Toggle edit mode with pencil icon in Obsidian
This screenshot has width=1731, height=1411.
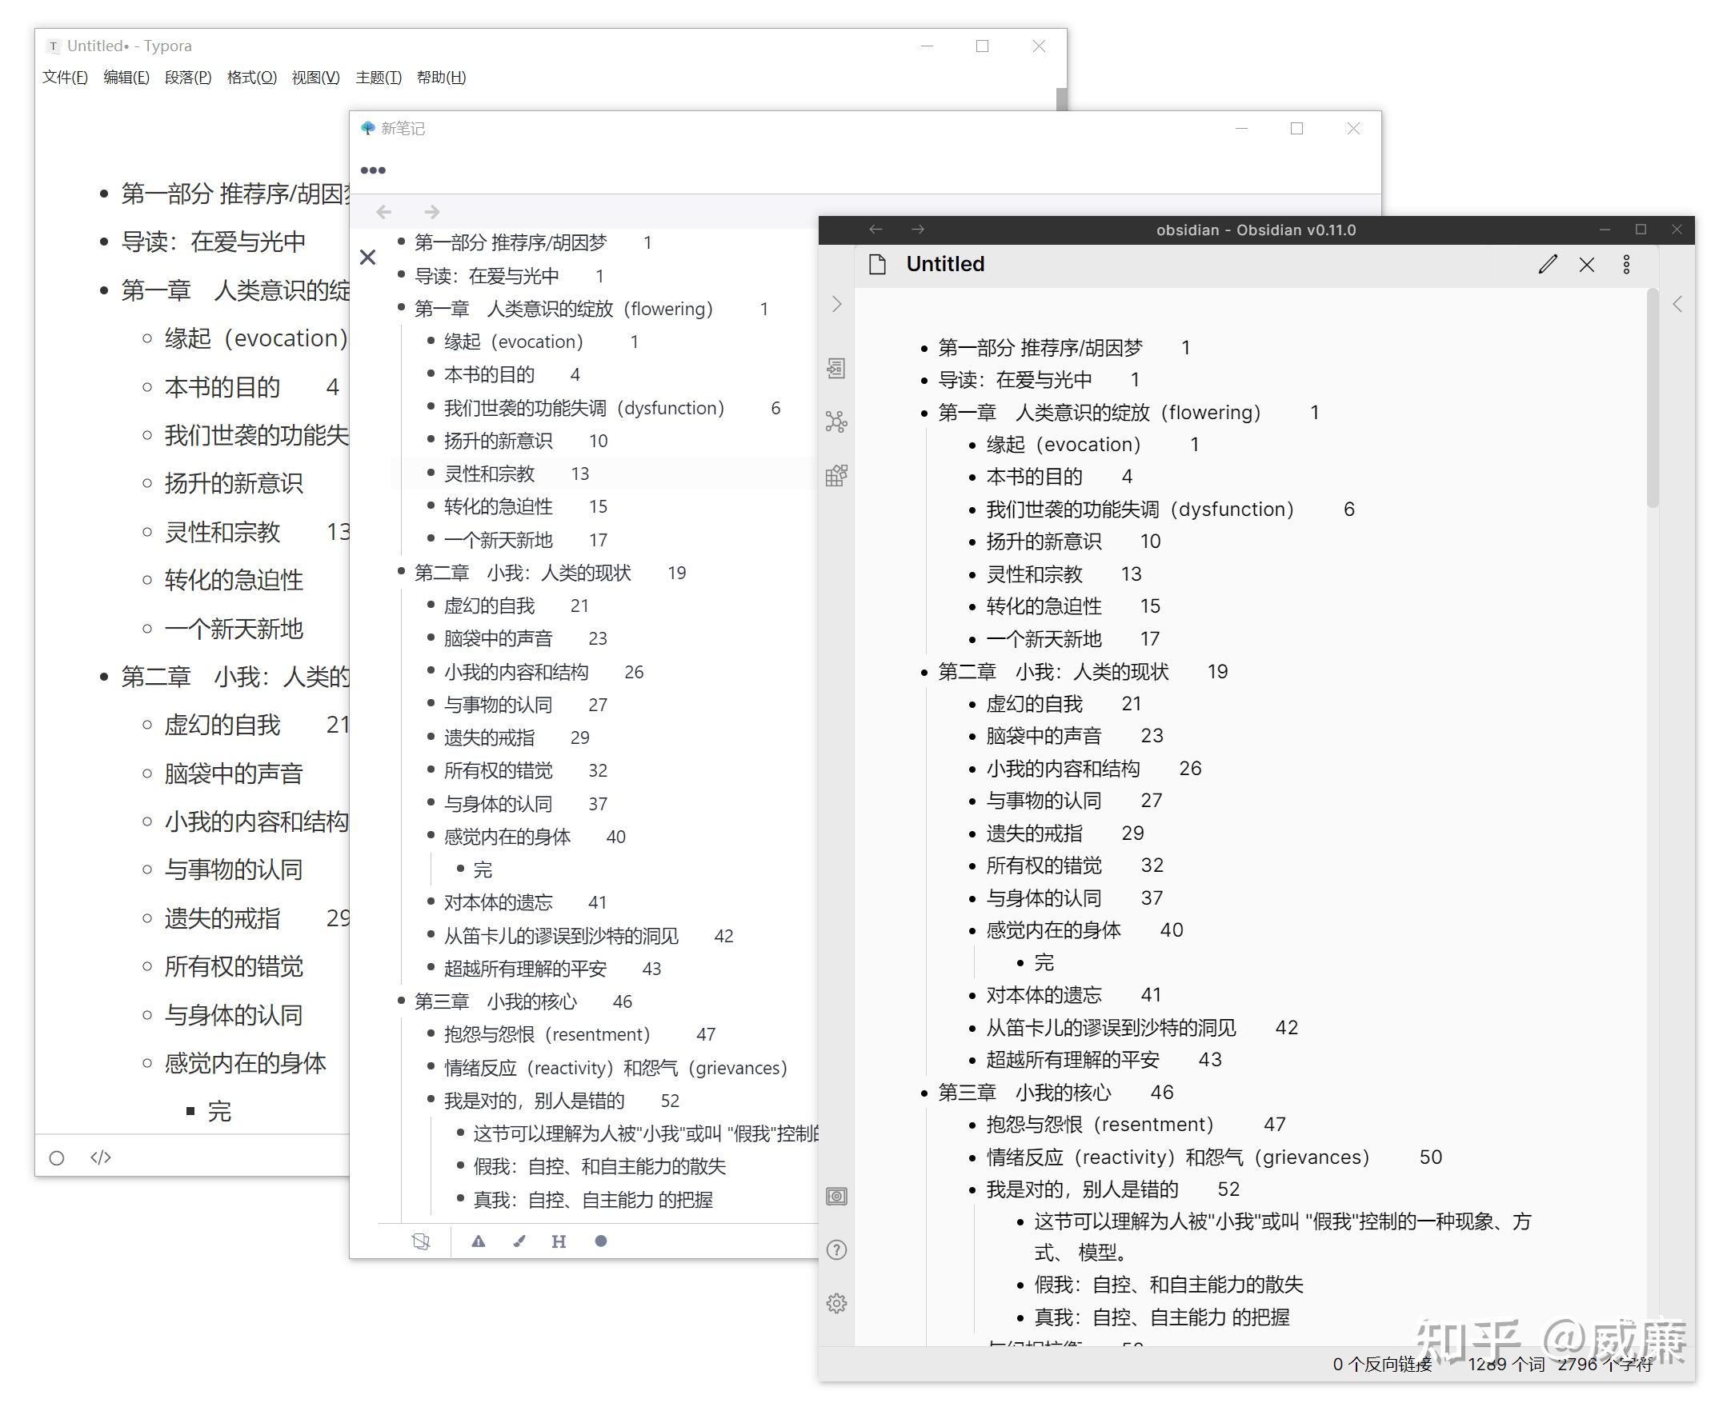(x=1548, y=264)
